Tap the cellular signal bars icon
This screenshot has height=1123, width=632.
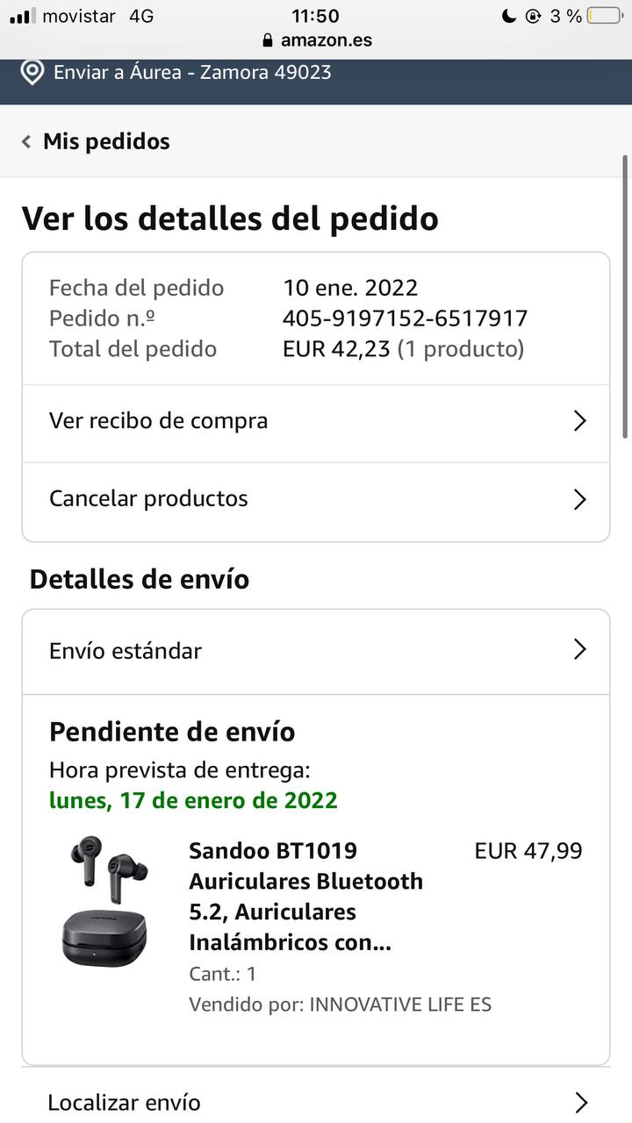pyautogui.click(x=23, y=16)
